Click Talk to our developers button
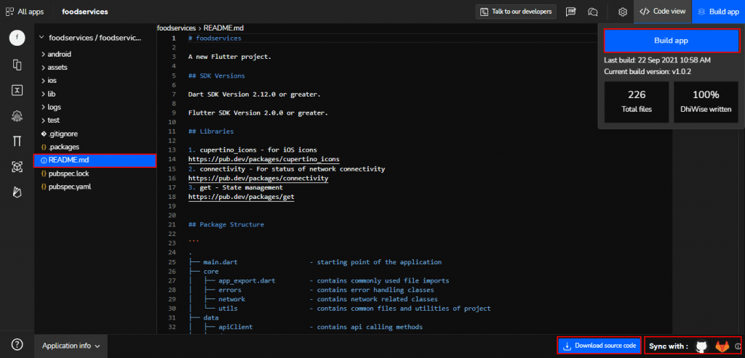The width and height of the screenshot is (745, 358). (x=516, y=12)
